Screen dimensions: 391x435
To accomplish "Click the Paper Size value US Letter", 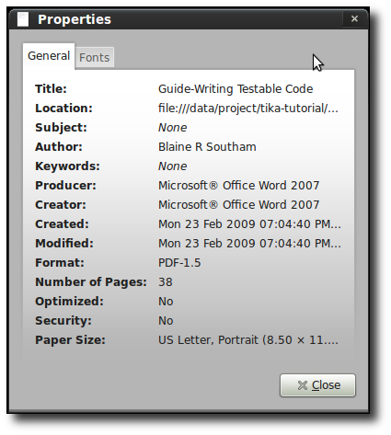I will click(x=248, y=340).
